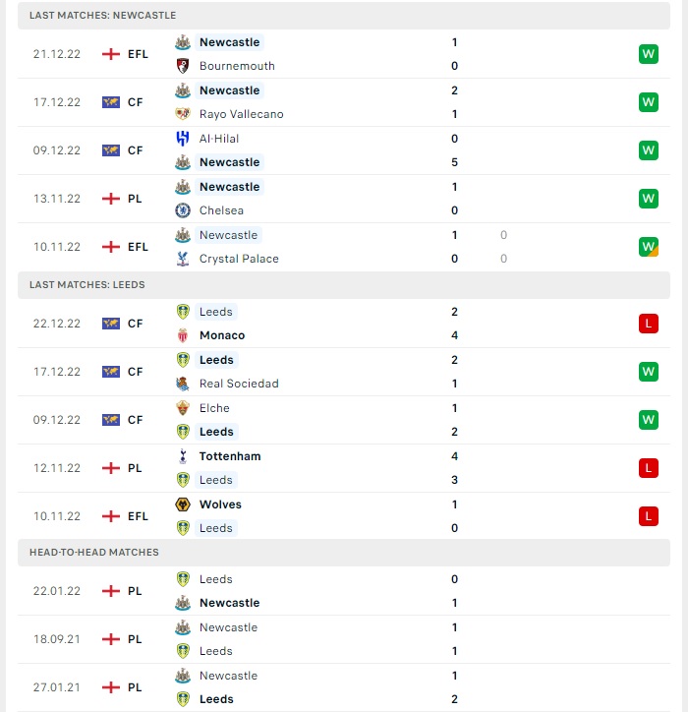The image size is (688, 712).
Task: Open the Tottenham team name link
Action: pyautogui.click(x=230, y=456)
